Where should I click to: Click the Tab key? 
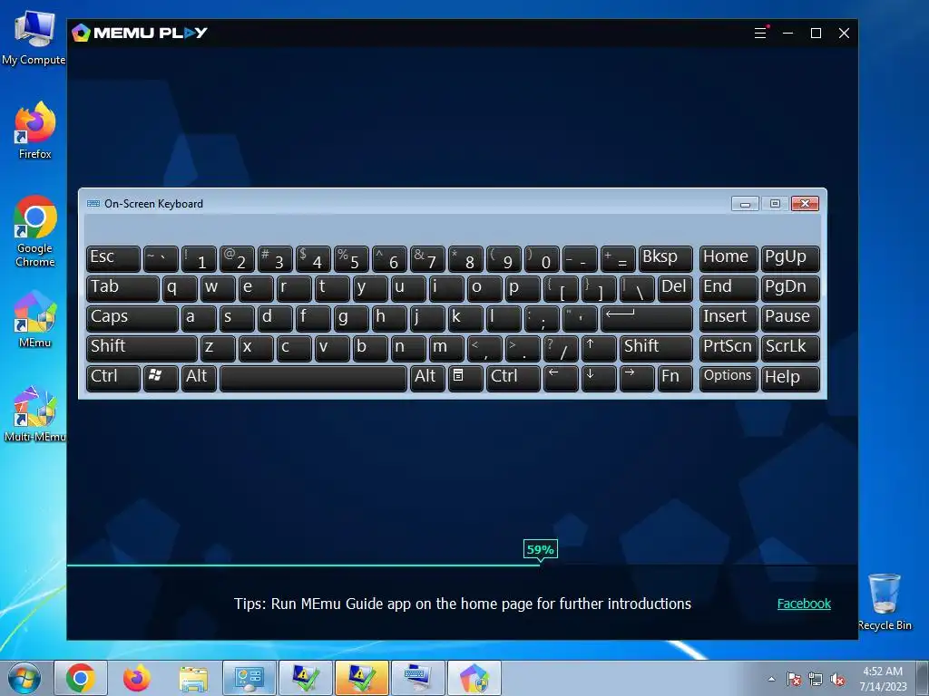tap(122, 289)
